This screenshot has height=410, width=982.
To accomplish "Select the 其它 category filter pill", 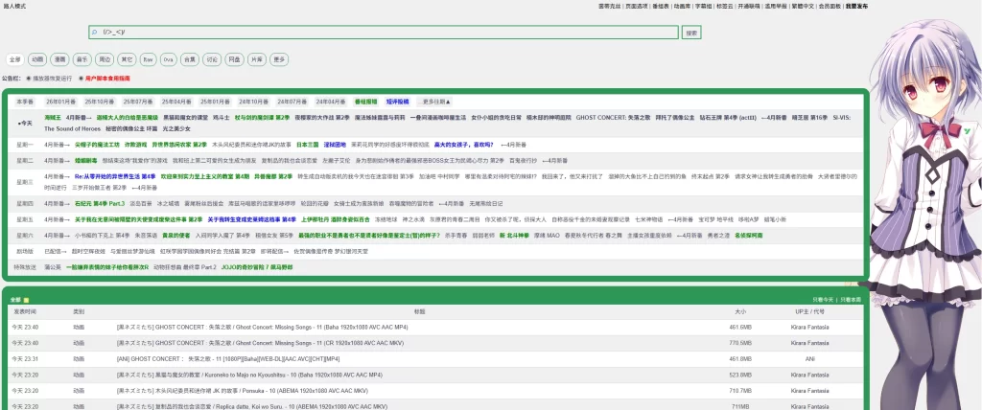I will (127, 59).
